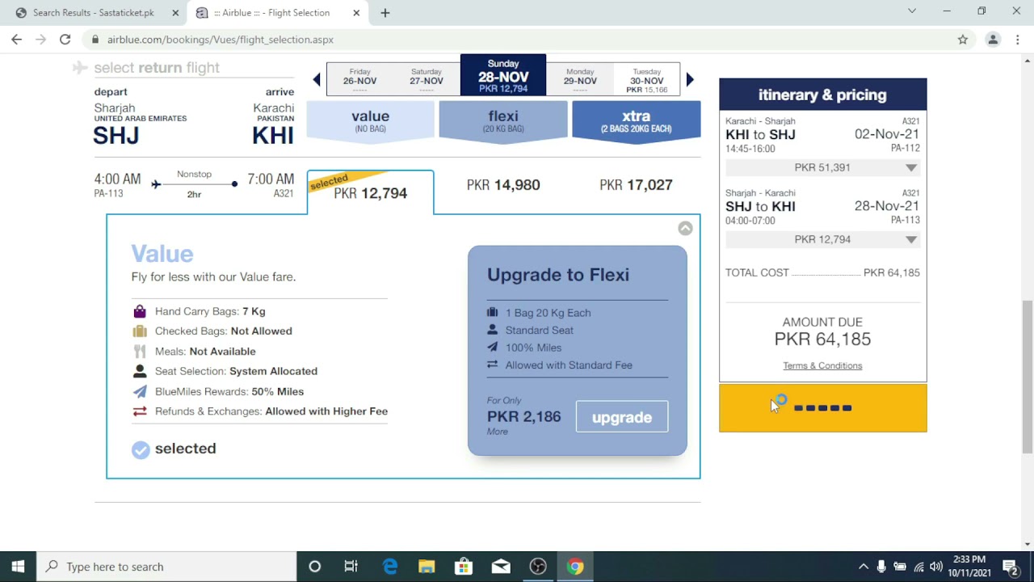
Task: Click the Hand Carry Bags icon
Action: (140, 311)
